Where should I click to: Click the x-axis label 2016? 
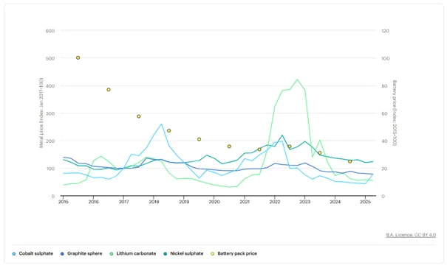click(x=94, y=202)
